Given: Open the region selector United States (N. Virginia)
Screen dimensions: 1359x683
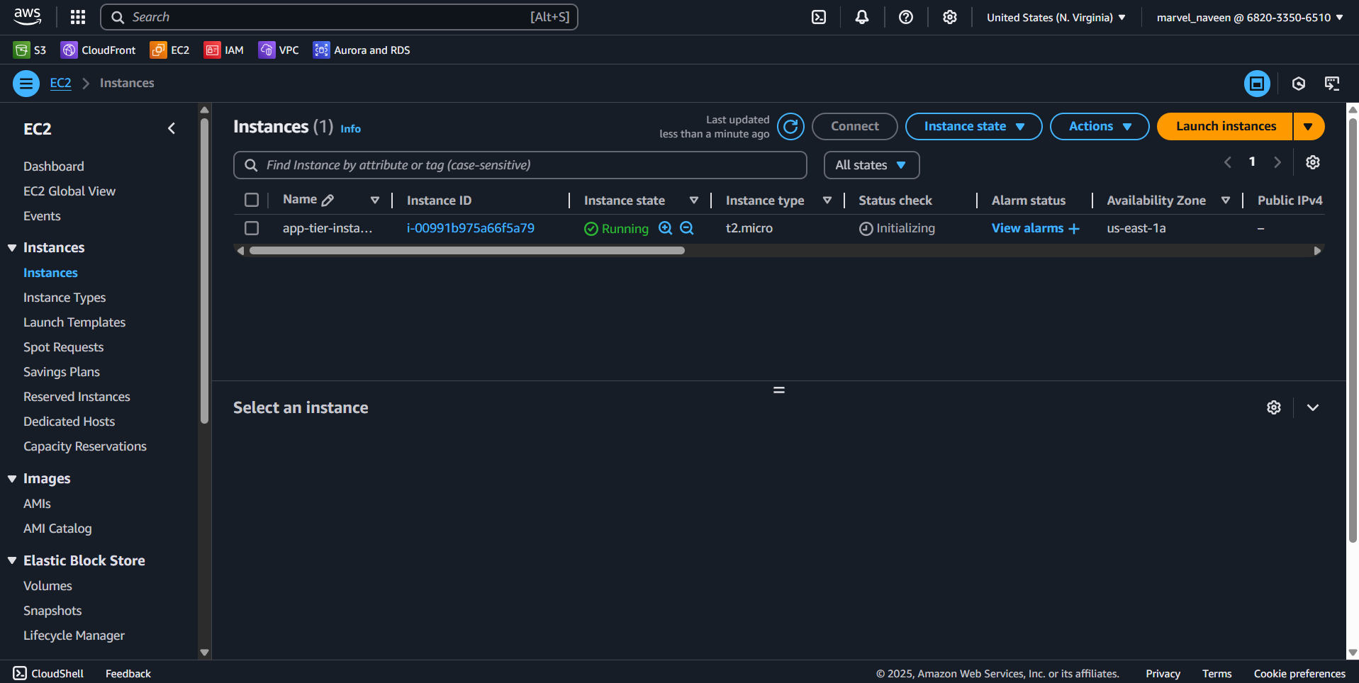Looking at the screenshot, I should 1056,17.
